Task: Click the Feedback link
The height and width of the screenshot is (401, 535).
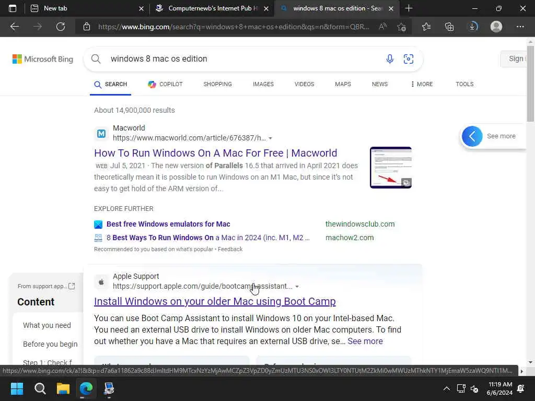Action: point(230,249)
